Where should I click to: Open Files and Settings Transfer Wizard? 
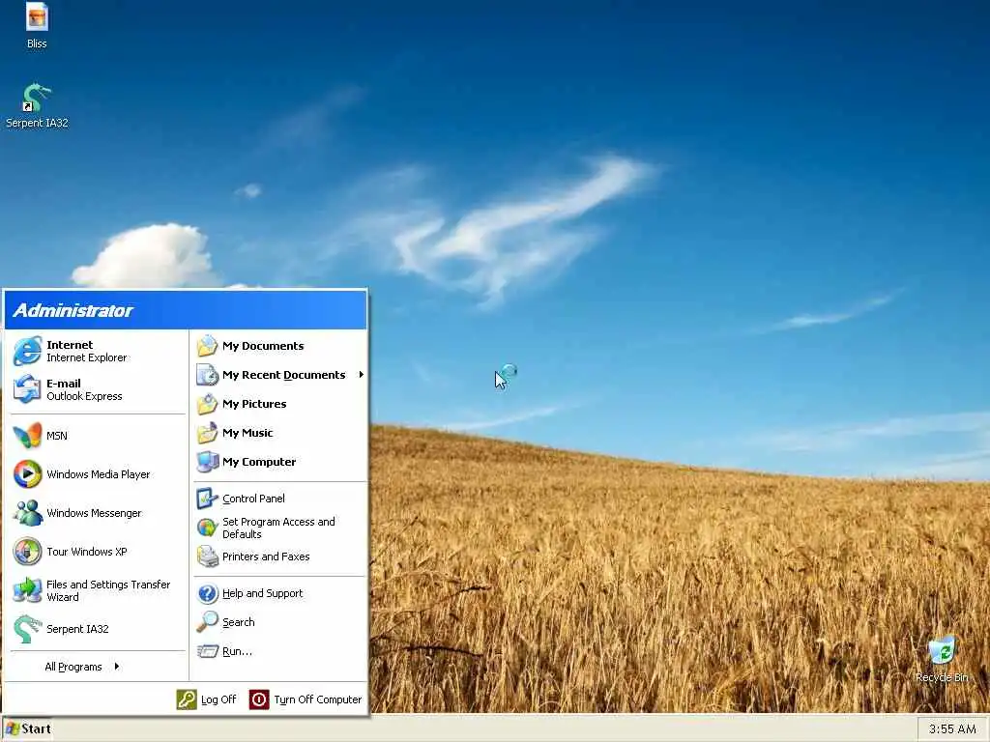pyautogui.click(x=98, y=590)
